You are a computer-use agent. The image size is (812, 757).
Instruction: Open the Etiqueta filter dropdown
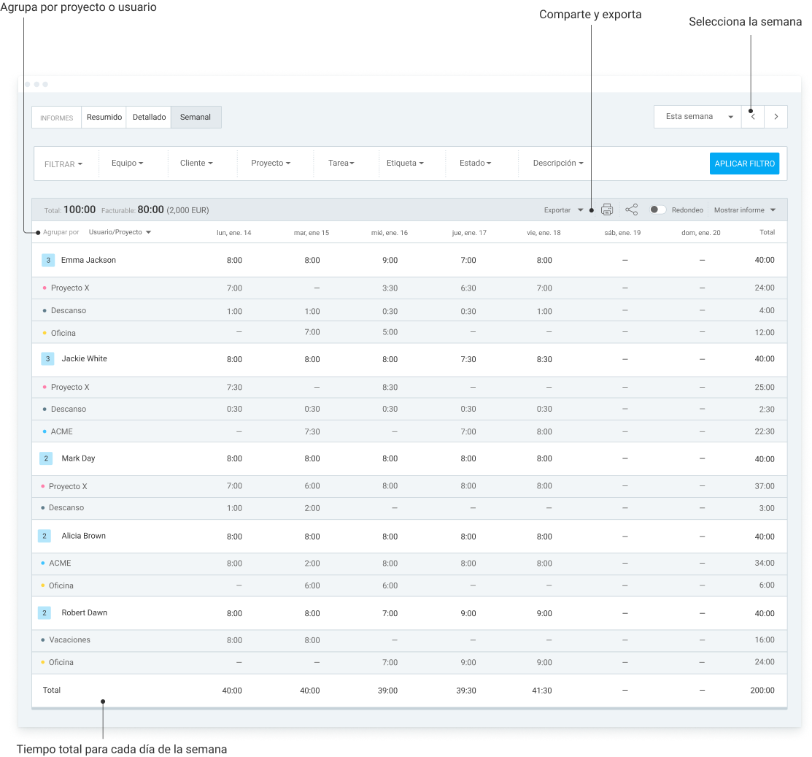(405, 164)
